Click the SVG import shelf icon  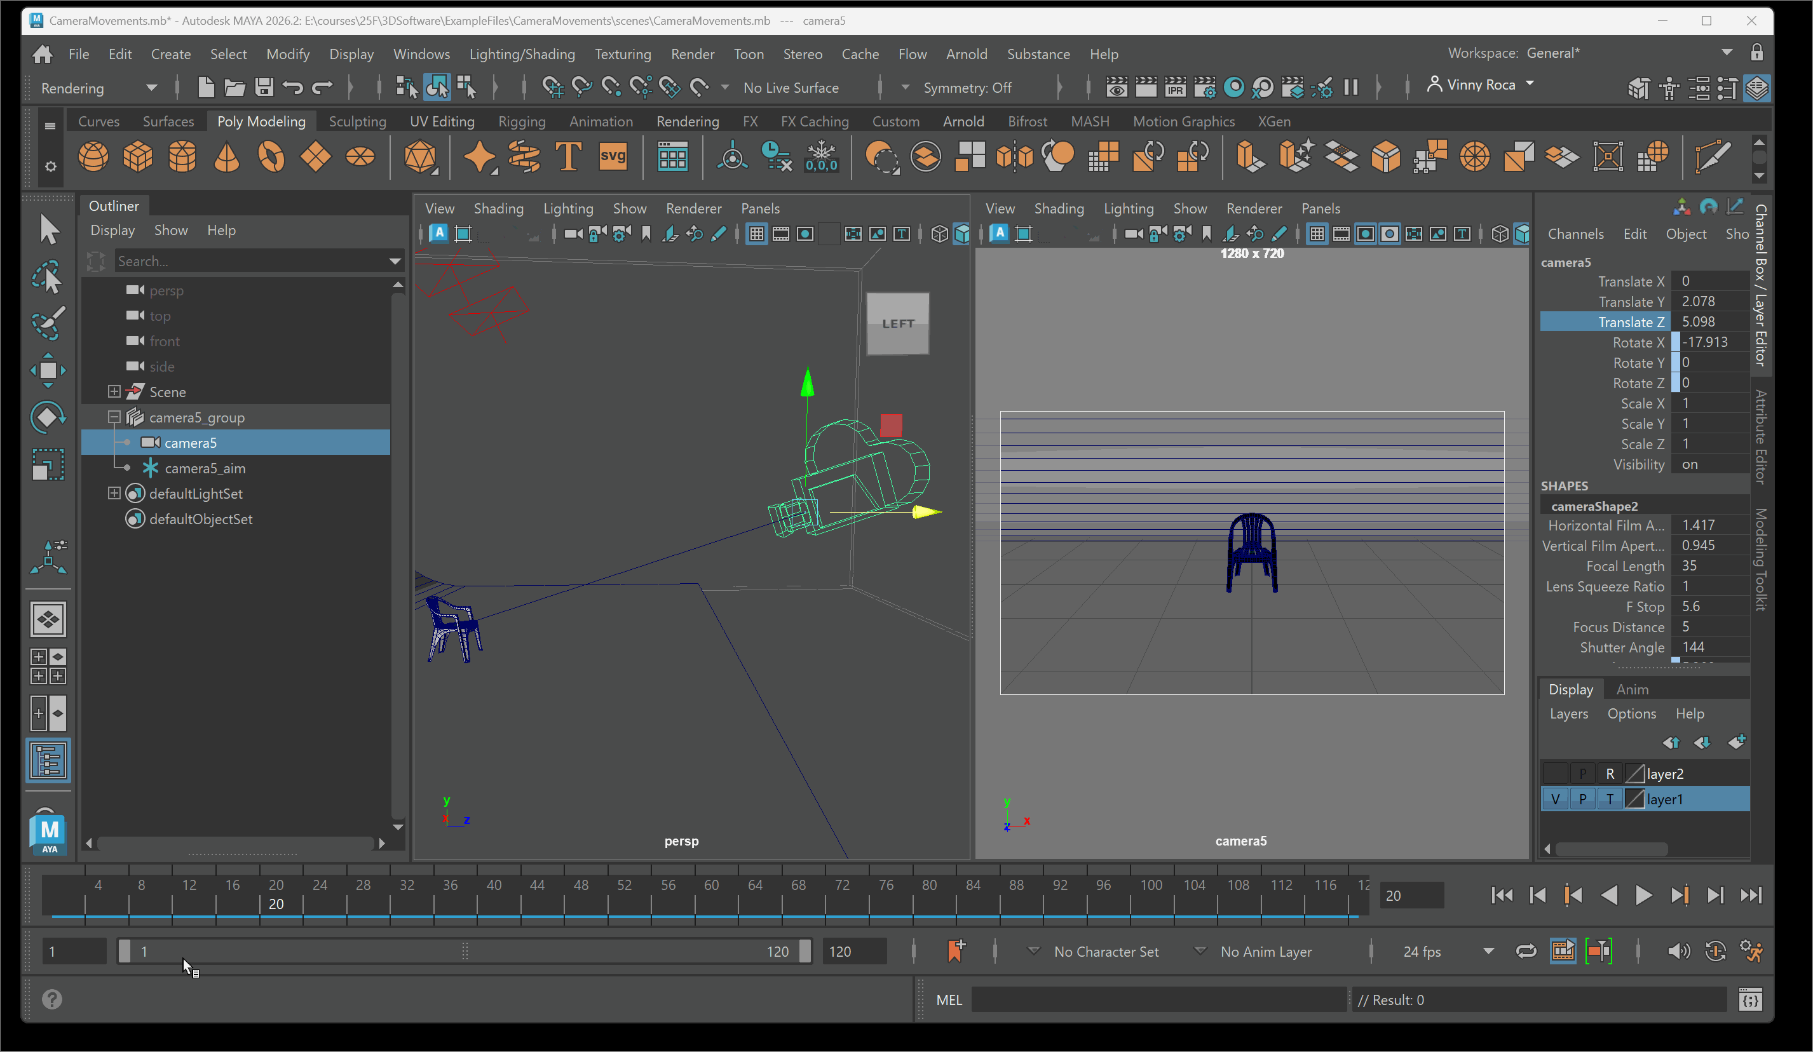tap(612, 156)
